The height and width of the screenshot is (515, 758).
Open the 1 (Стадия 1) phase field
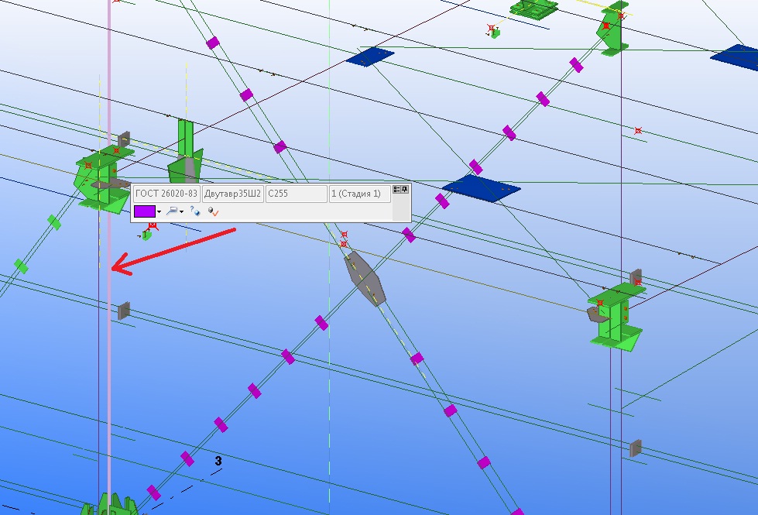coord(359,194)
